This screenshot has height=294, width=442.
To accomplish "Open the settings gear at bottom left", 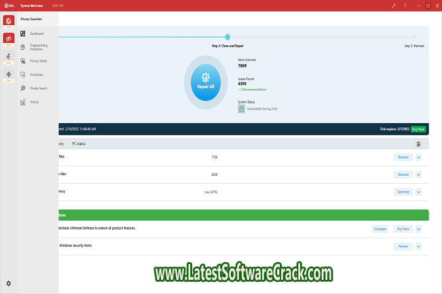I will [9, 284].
